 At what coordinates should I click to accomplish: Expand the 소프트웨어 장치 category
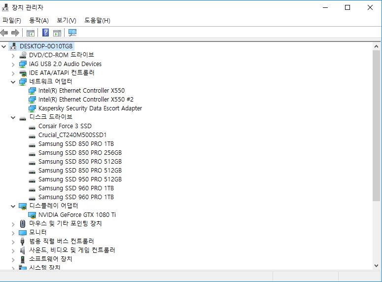13,260
